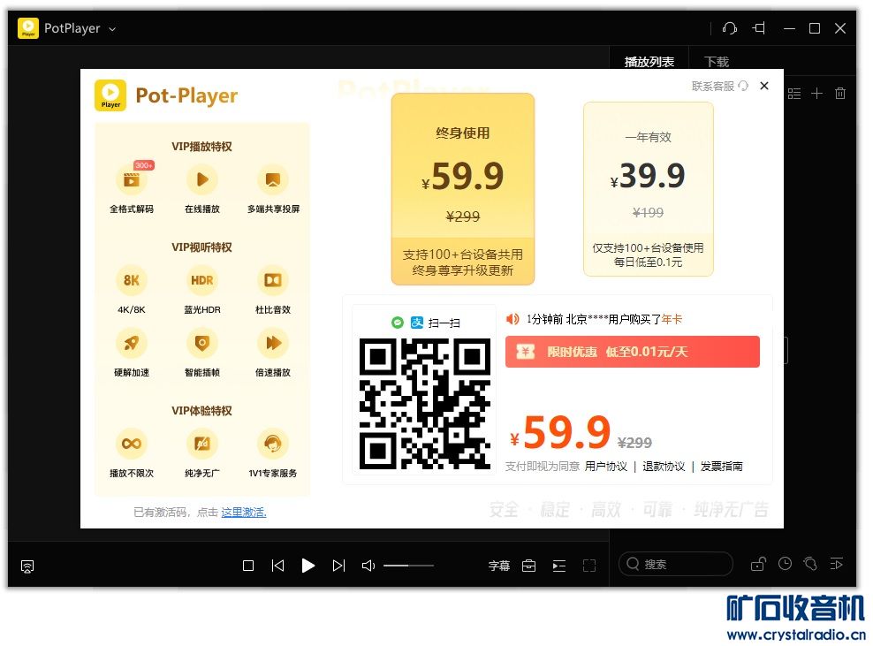Delete playlist items with trash icon
The width and height of the screenshot is (873, 646).
[x=840, y=94]
